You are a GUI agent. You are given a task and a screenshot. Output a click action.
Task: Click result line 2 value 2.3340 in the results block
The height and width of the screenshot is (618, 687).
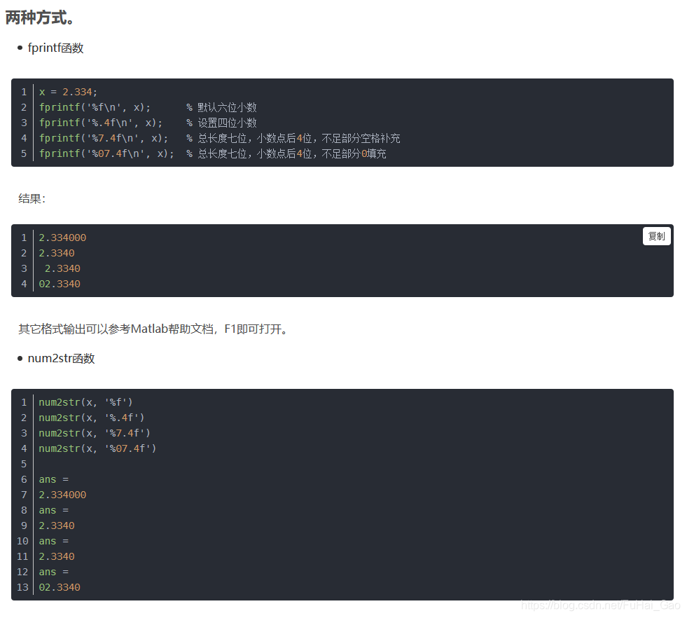point(57,253)
